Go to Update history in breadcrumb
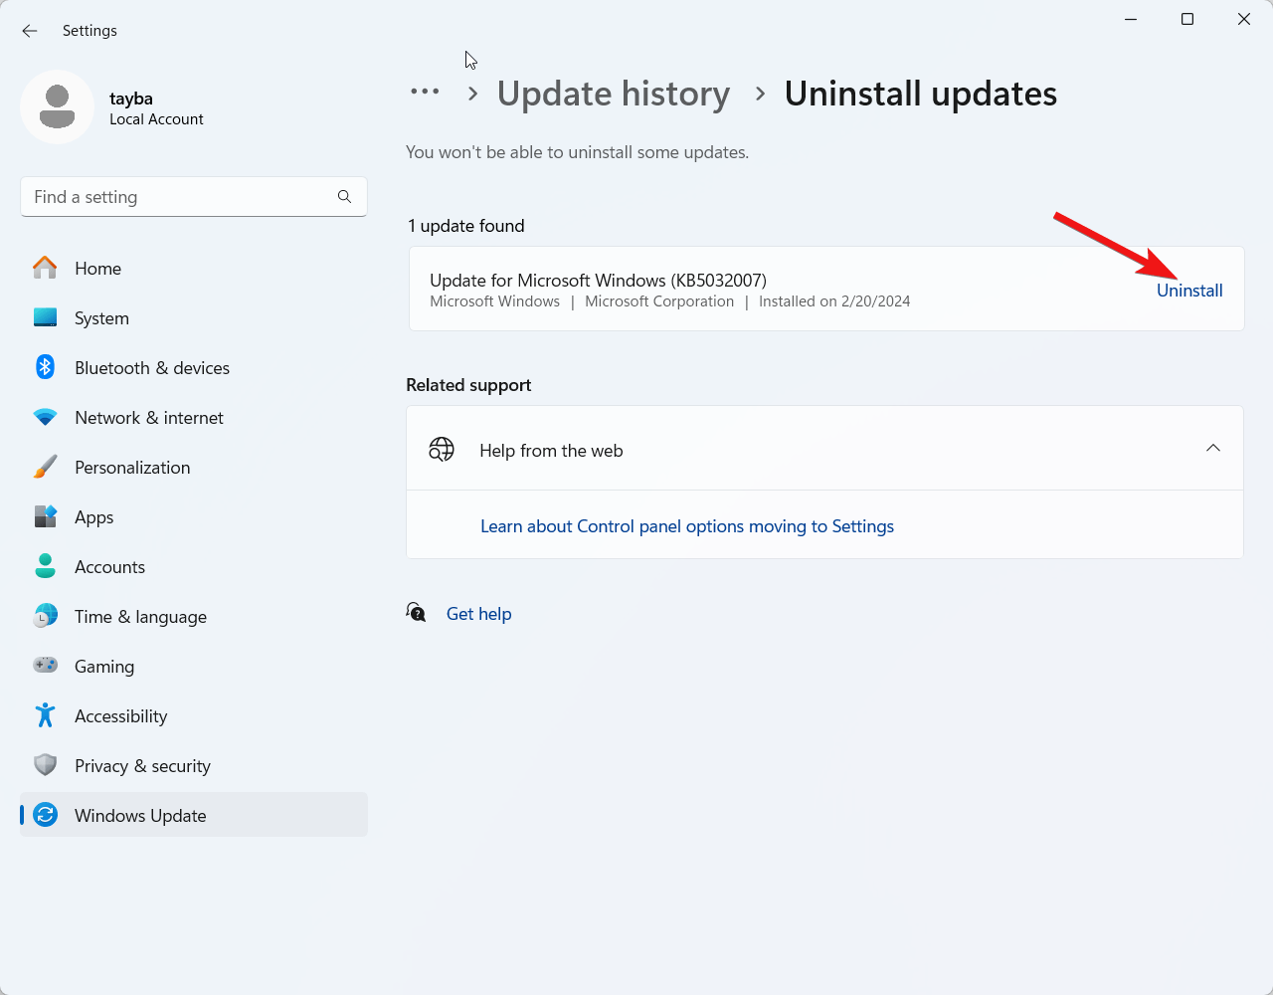Screen dimensions: 1273x995 point(613,94)
